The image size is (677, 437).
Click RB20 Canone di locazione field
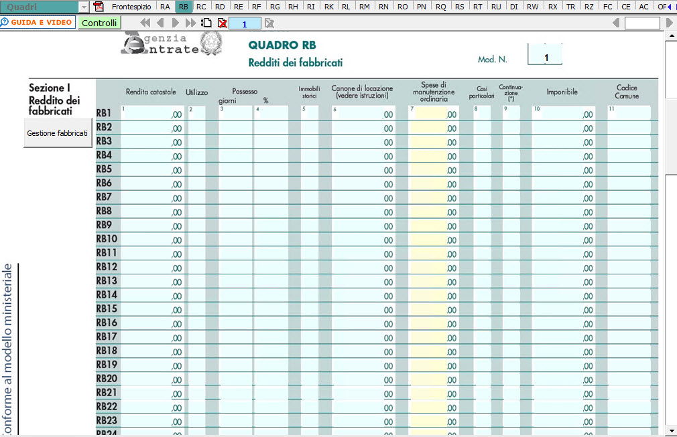[363, 379]
